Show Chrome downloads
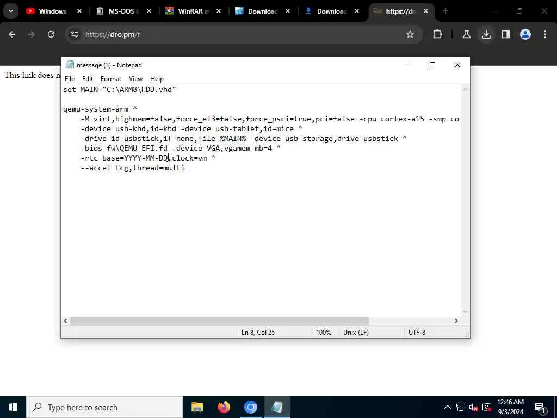The height and width of the screenshot is (418, 557). point(486,34)
